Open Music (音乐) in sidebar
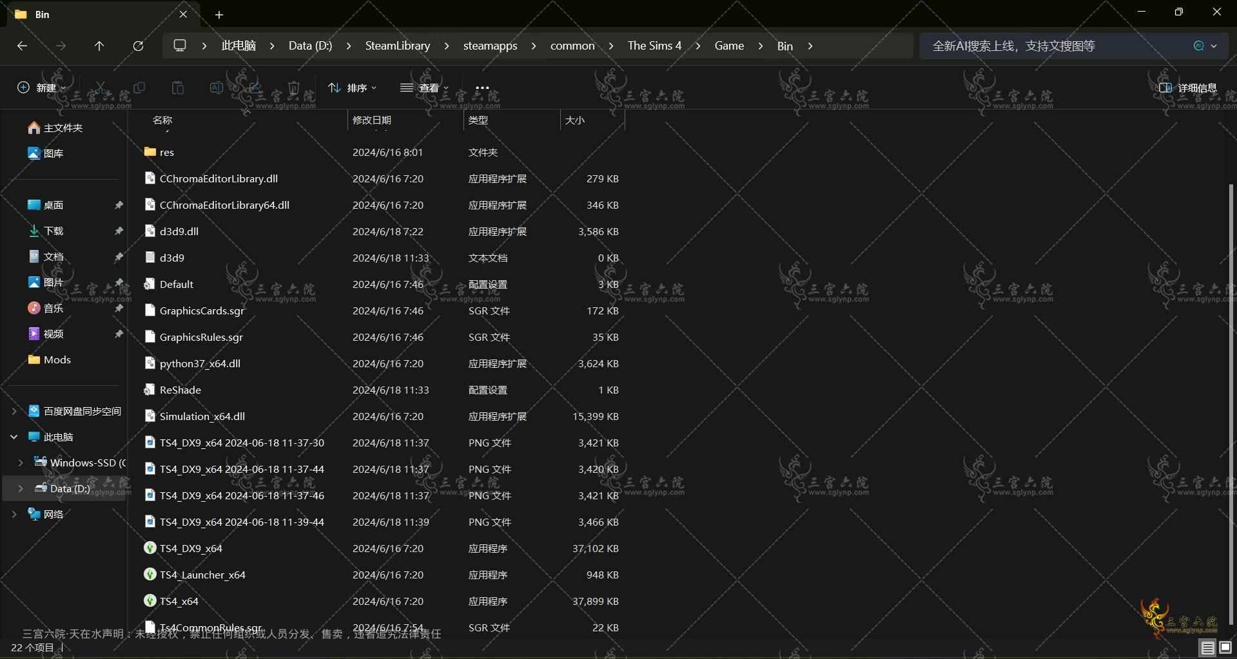This screenshot has width=1237, height=659. (x=46, y=308)
